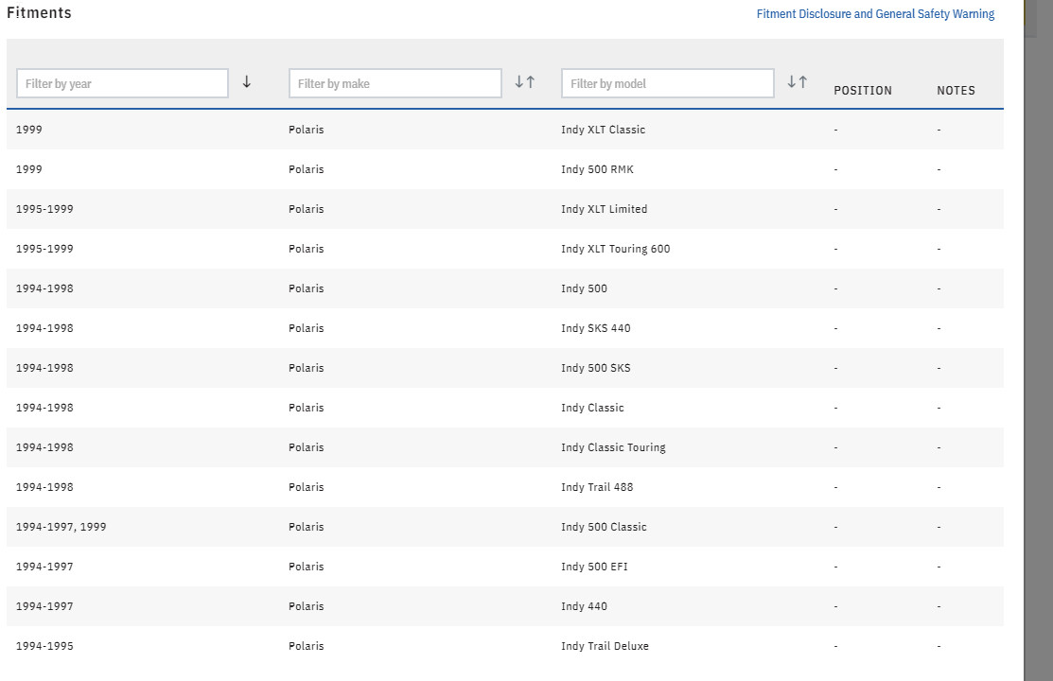Select the Indy XLT Touring 600 cell
Viewport: 1053px width, 681px height.
click(x=616, y=249)
